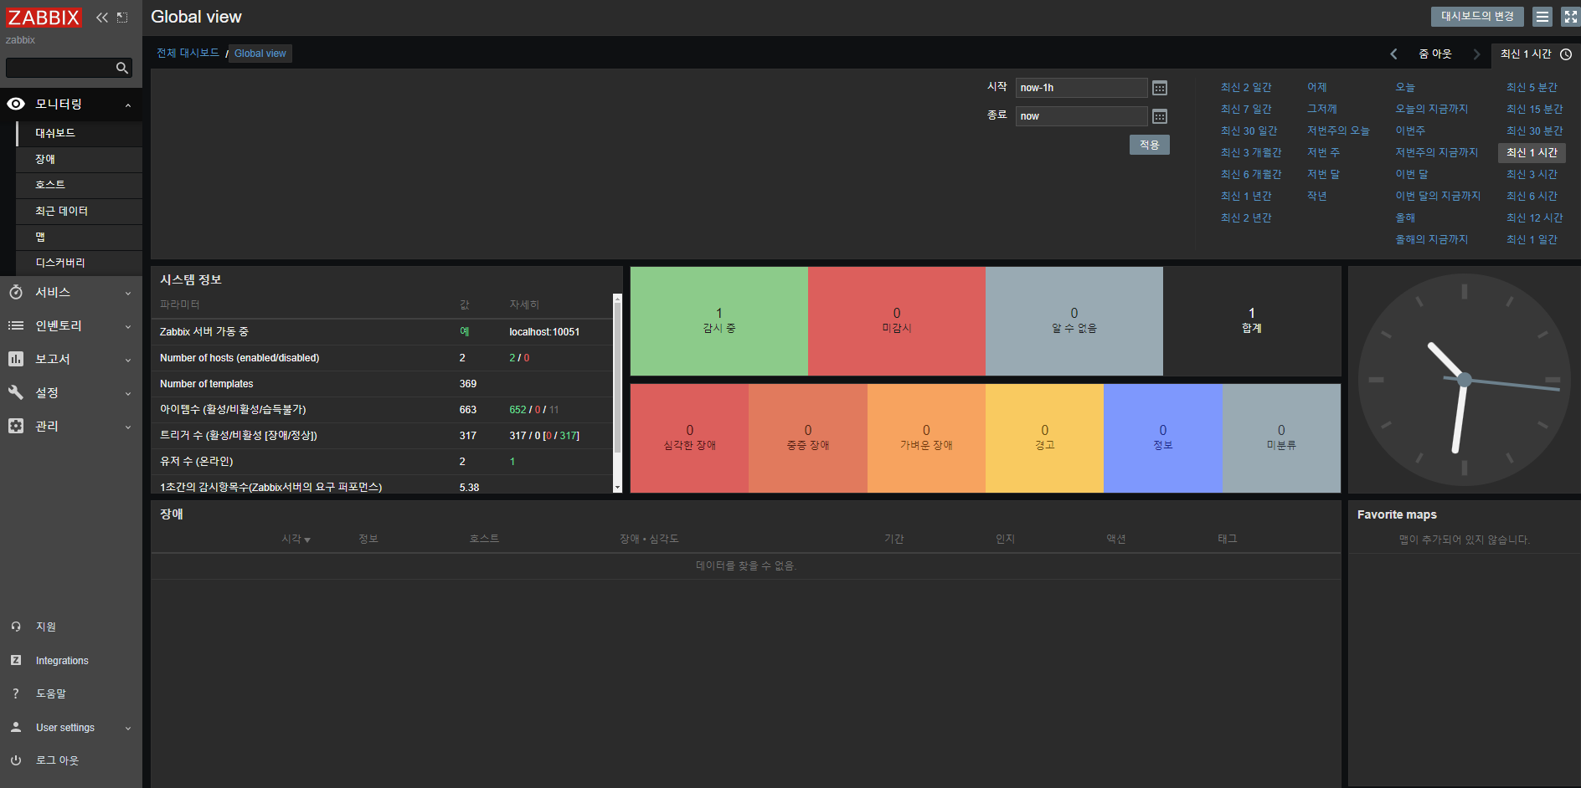
Task: Hide sidebar using the compact view icon
Action: 122,18
